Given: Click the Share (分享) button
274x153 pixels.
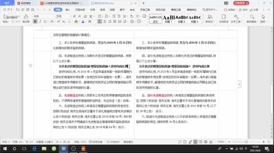Looking at the screenshot, I should point(254,10).
